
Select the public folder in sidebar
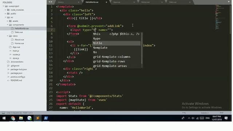[x=13, y=14]
